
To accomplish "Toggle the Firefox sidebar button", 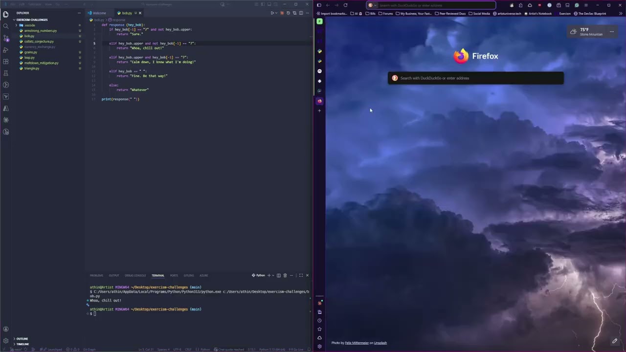I will tap(319, 5).
